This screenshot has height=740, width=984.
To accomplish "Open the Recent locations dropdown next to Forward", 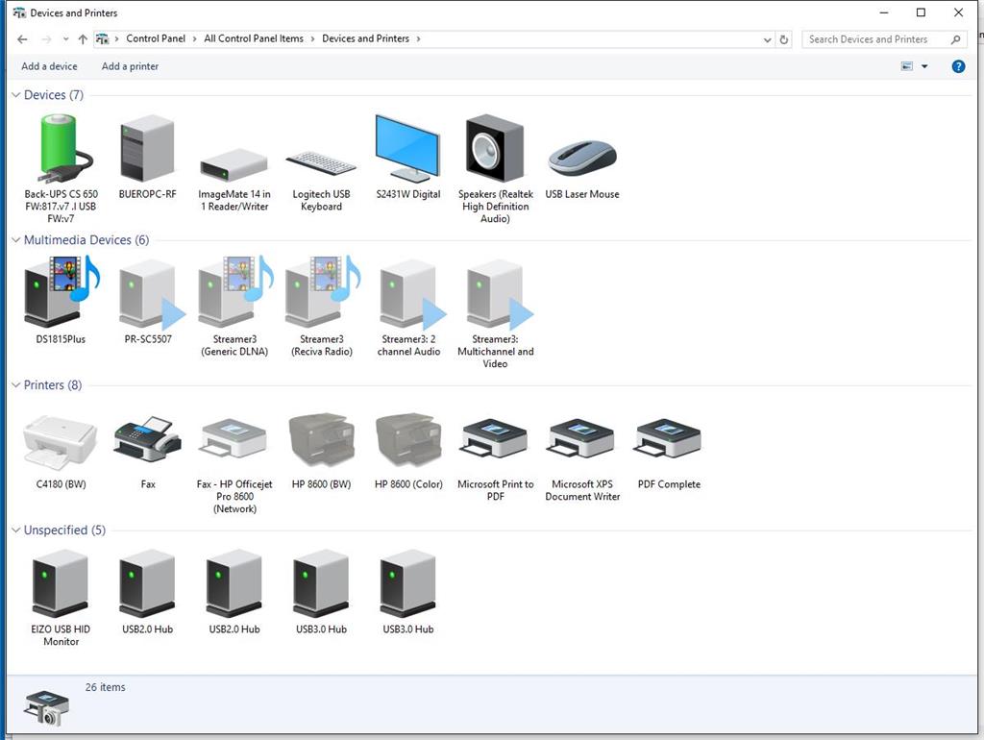I will (66, 38).
